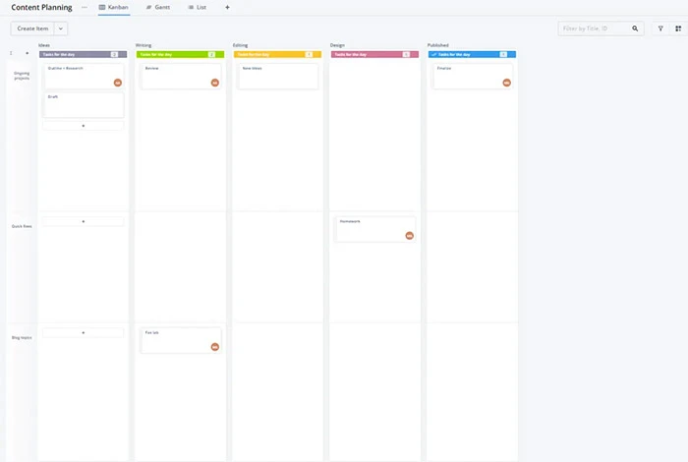This screenshot has height=462, width=688.
Task: Click the pink Design column header bar
Action: (374, 54)
